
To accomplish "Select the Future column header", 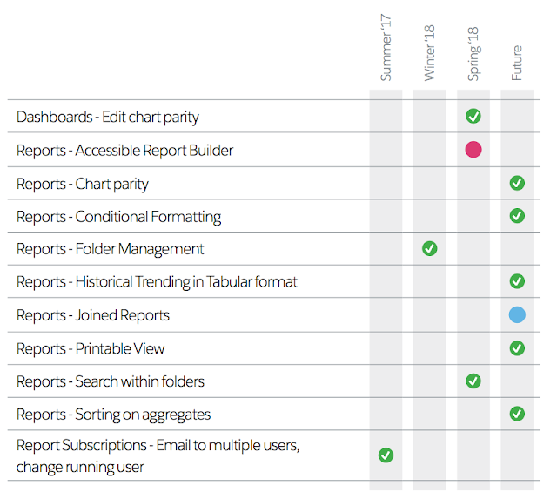I will pyautogui.click(x=517, y=64).
